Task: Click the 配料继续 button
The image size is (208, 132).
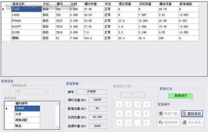Action: pos(169,123)
